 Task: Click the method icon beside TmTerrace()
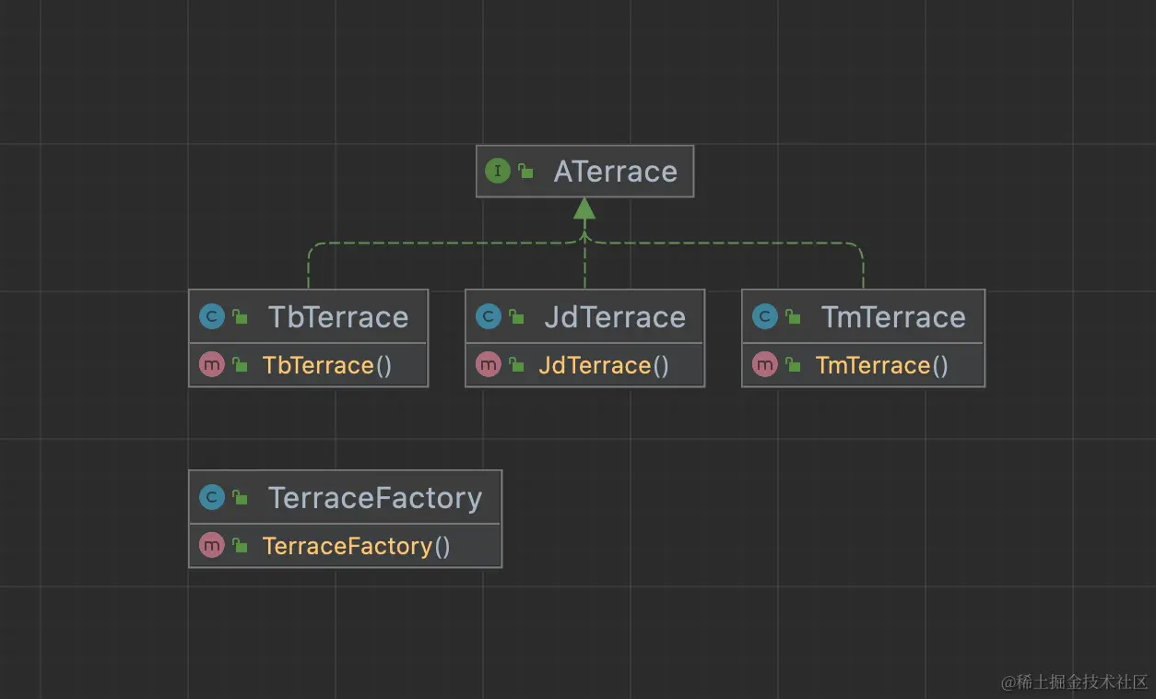(764, 365)
